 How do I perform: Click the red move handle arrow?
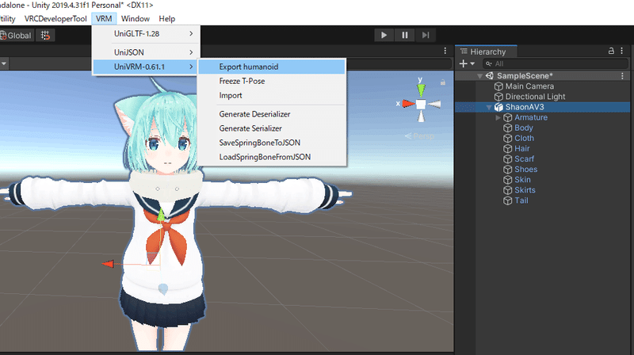[108, 264]
